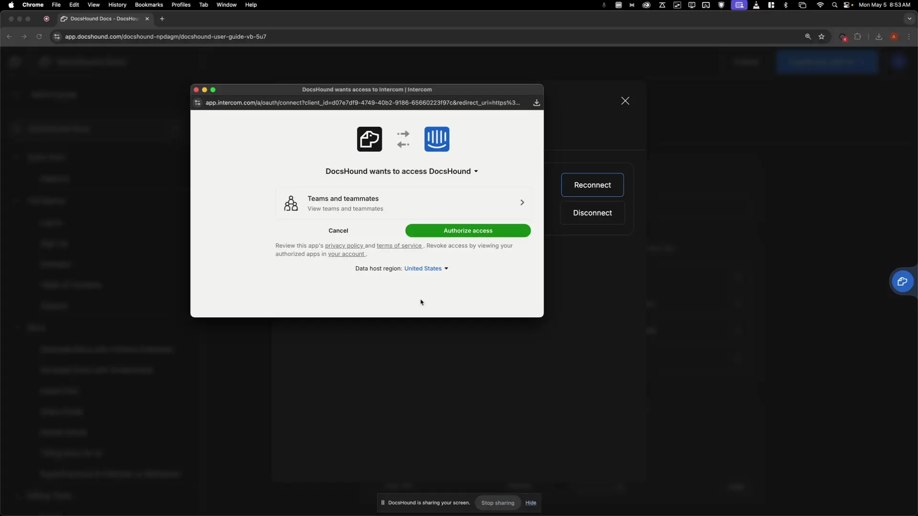Open the Chrome profile avatar A

pos(894,36)
